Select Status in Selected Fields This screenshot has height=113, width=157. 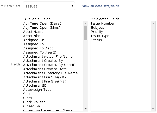pyautogui.click(x=96, y=40)
